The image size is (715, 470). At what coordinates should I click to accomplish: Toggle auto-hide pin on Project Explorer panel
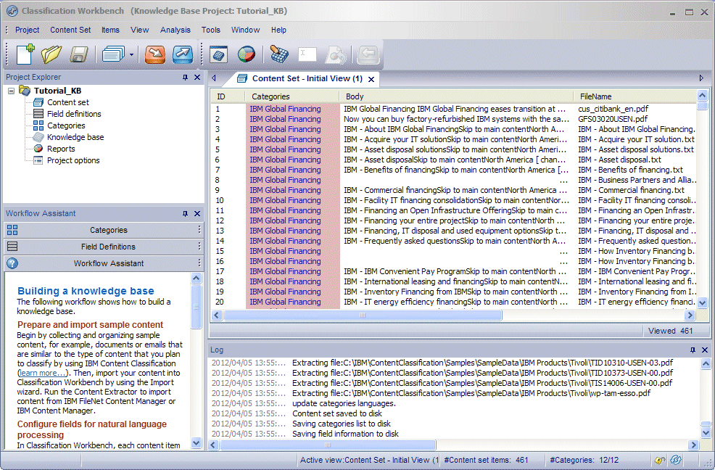coord(186,77)
